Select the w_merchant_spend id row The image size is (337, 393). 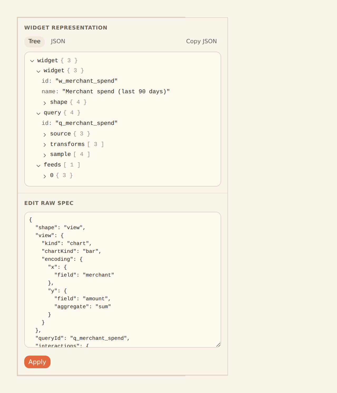click(x=80, y=81)
